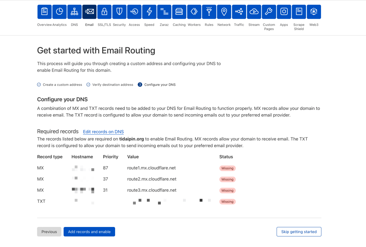Open the Overview section icon
Image resolution: width=366 pixels, height=247 pixels.
[x=44, y=12]
